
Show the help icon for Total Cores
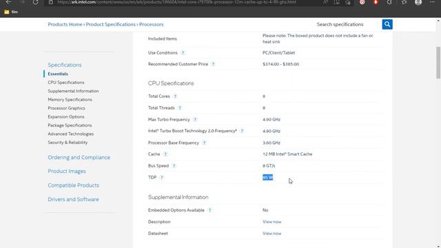(x=175, y=96)
